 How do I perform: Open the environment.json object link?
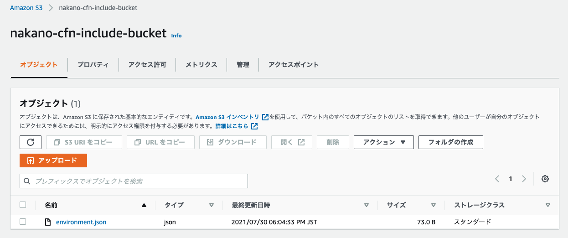point(81,222)
